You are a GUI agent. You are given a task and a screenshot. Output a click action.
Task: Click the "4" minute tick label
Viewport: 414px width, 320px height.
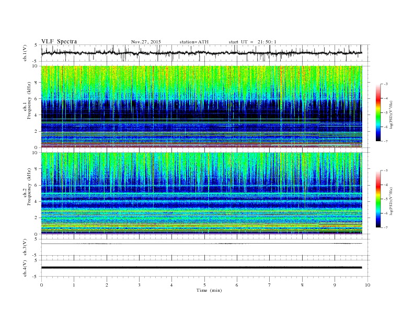171,285
